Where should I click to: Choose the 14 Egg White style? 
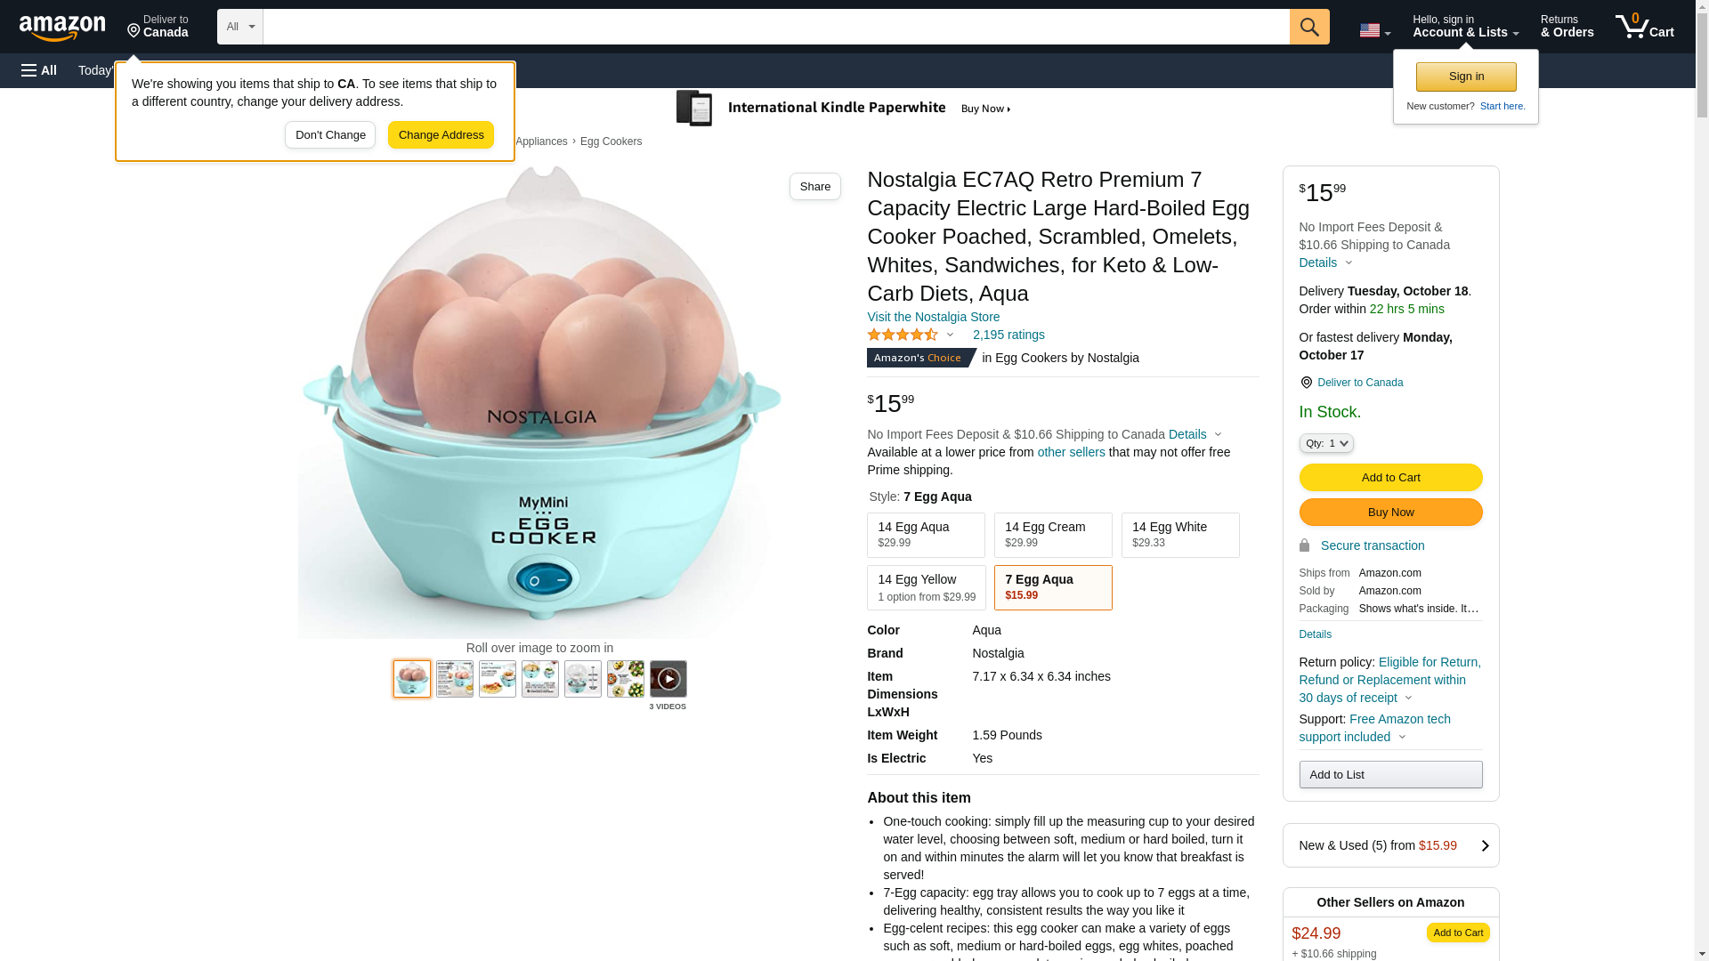(1179, 535)
